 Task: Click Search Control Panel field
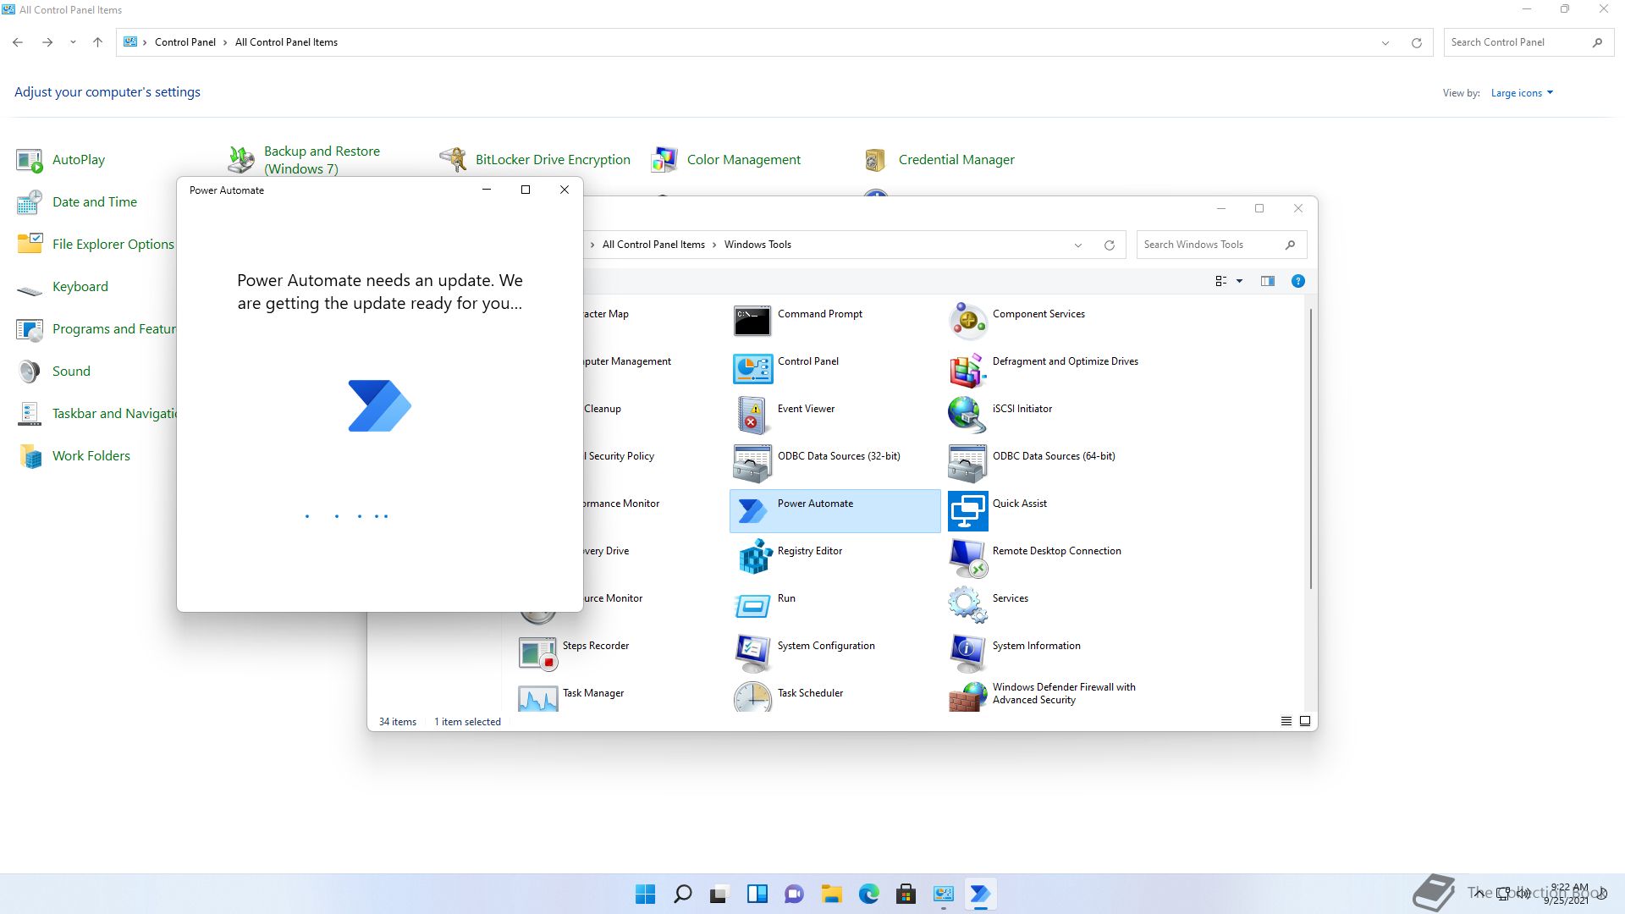point(1528,42)
